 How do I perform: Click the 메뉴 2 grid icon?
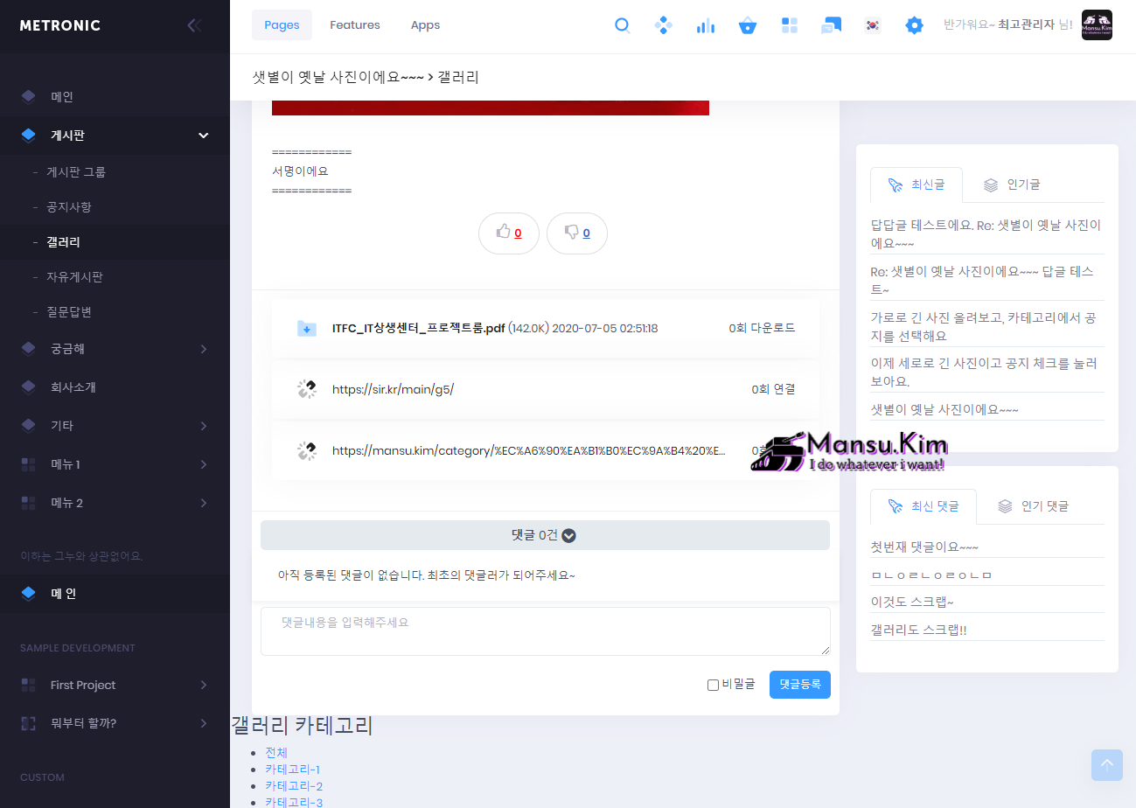coord(29,503)
